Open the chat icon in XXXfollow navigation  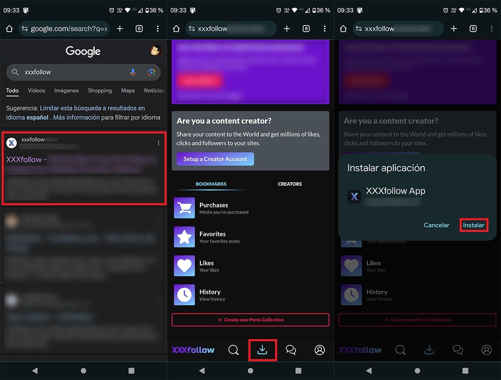point(291,350)
